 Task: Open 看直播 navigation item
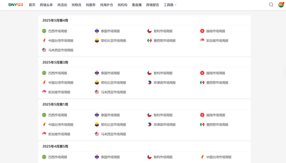click(x=137, y=5)
